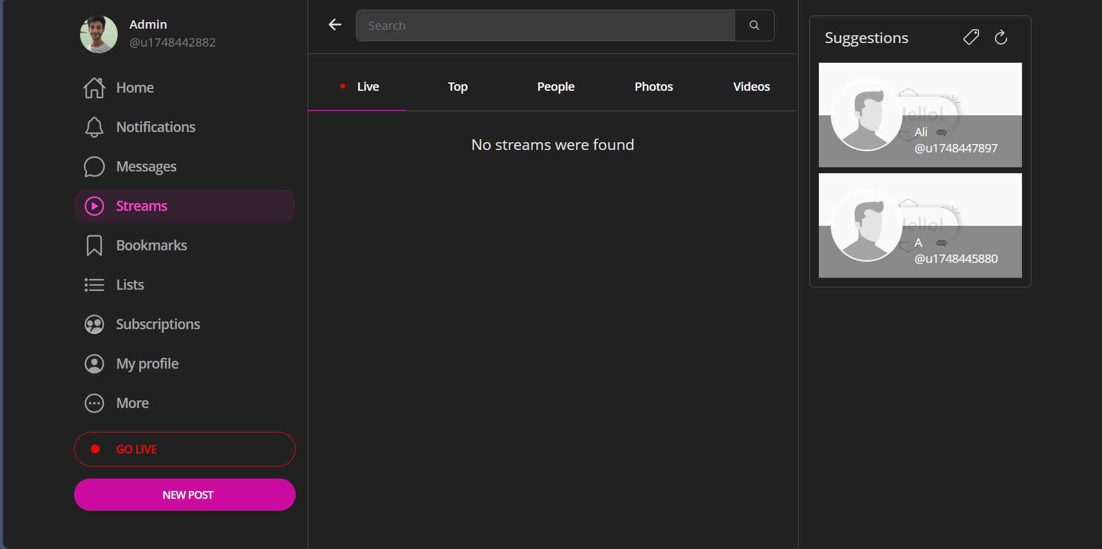Focus the Search input field
Viewport: 1102px width, 549px height.
(x=545, y=25)
